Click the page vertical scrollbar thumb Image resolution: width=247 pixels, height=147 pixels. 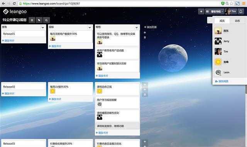click(x=246, y=89)
